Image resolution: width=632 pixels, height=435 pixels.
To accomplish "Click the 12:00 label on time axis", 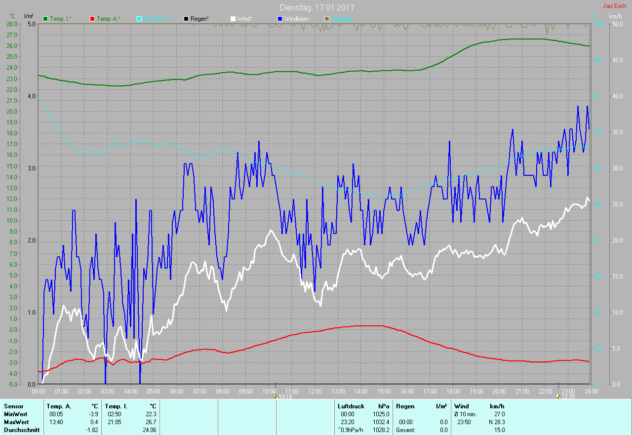I will [315, 392].
